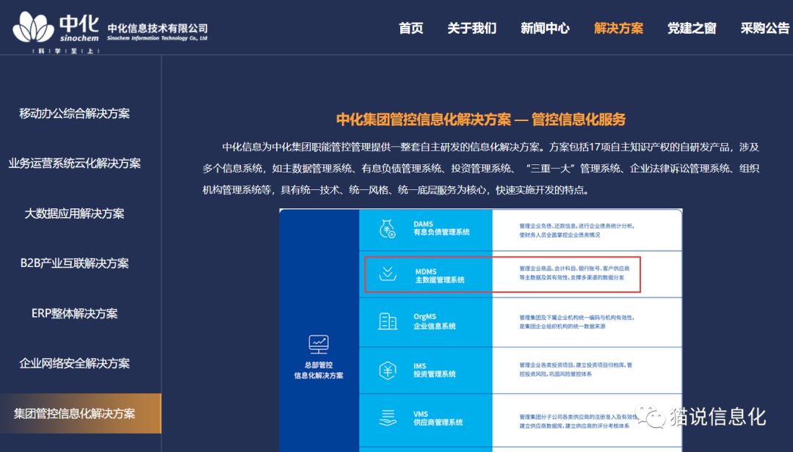Select 解决方案 in the top navigation

[x=618, y=28]
